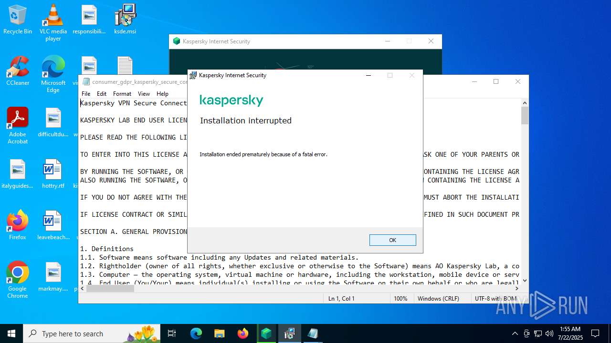Screen dimensions: 611x343
Task: Click the Task View taskbar icon
Action: pyautogui.click(x=172, y=333)
